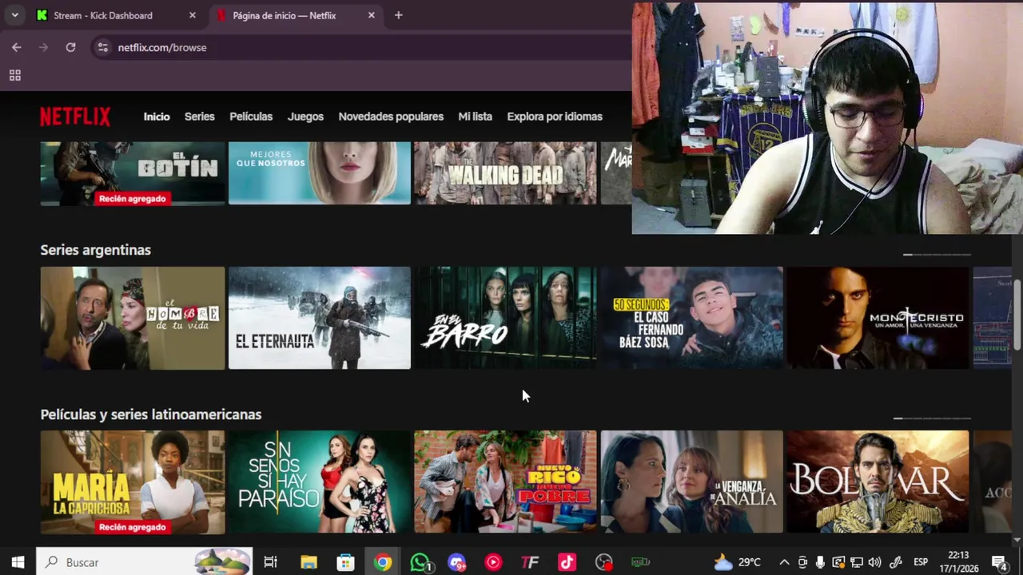Open El hombre de tu vida
This screenshot has width=1023, height=575.
pyautogui.click(x=133, y=318)
